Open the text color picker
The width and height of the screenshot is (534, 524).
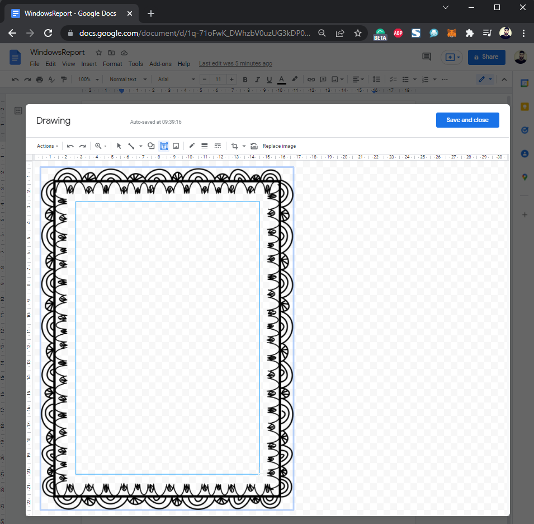click(281, 79)
